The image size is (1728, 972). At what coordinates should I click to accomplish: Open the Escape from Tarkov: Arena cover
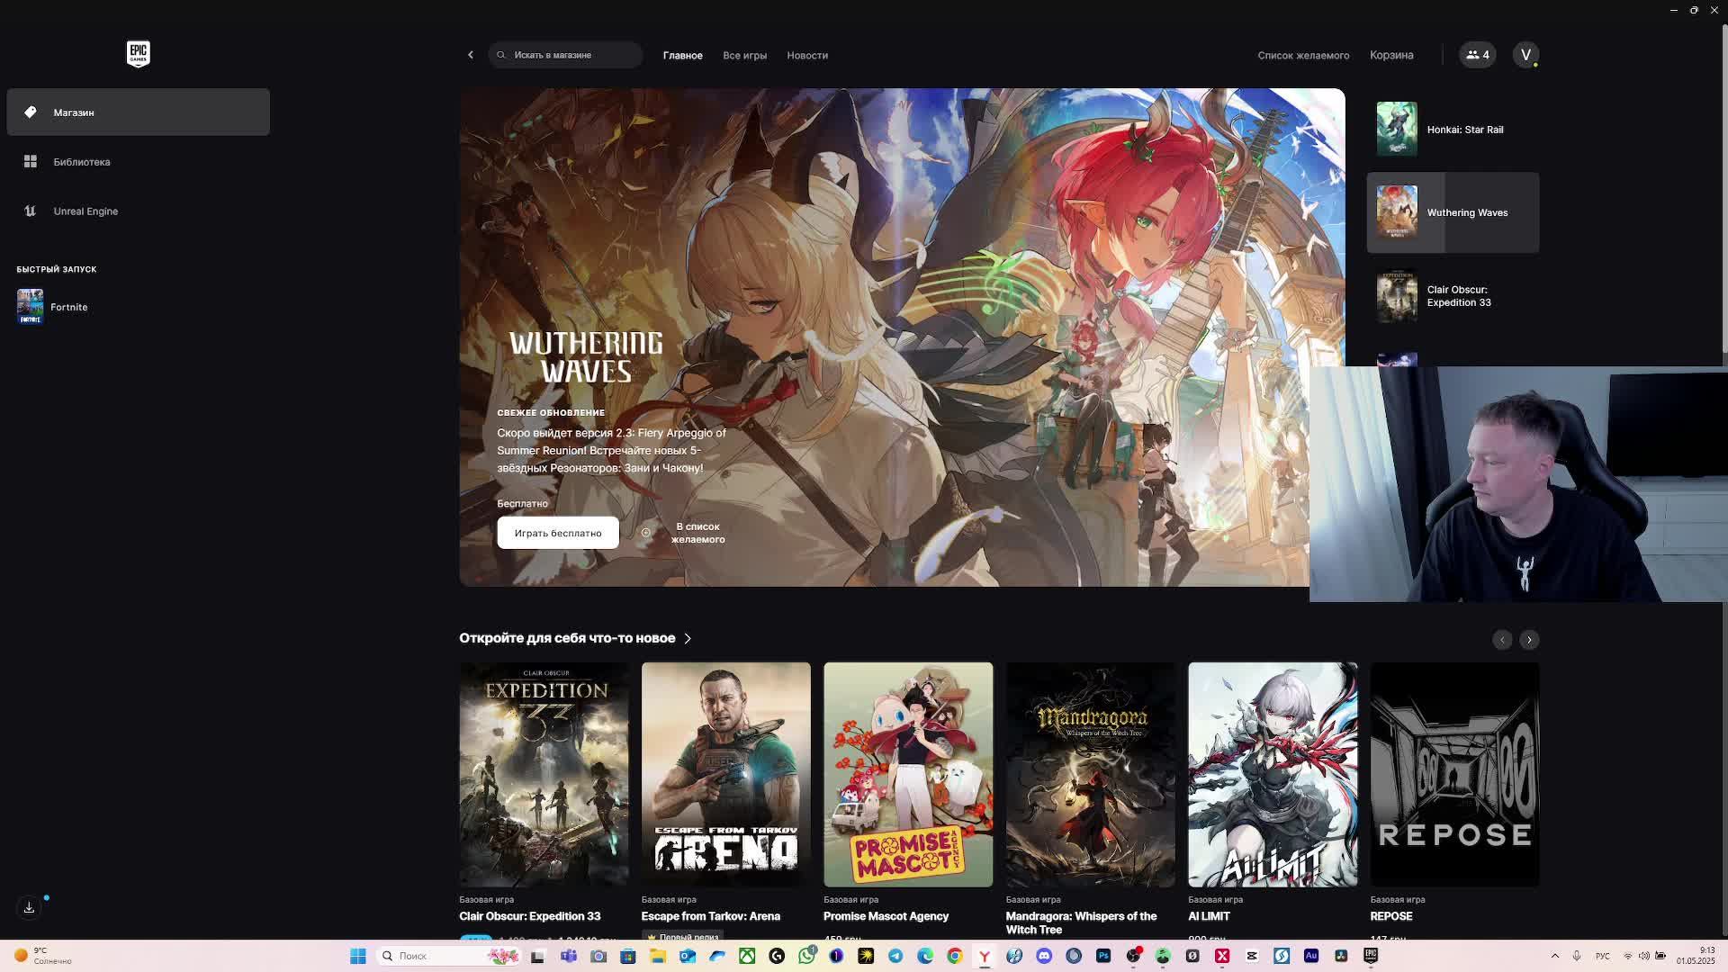pyautogui.click(x=725, y=774)
